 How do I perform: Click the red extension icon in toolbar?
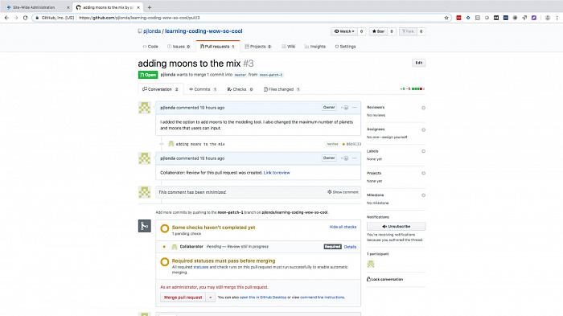pos(458,18)
